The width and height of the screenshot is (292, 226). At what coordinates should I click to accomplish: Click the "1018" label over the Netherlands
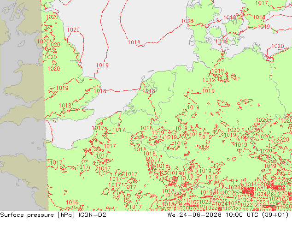click(x=149, y=91)
